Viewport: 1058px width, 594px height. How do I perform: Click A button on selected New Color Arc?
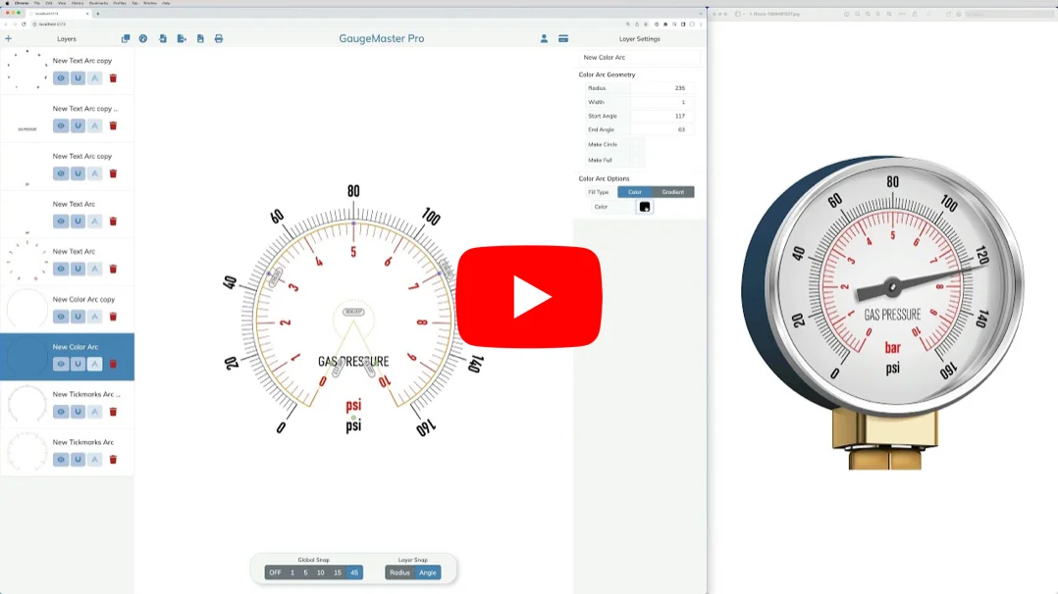(x=95, y=364)
